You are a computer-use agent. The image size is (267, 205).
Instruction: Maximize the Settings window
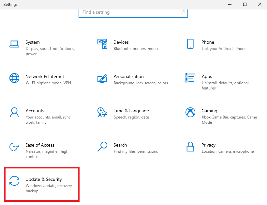click(245, 5)
